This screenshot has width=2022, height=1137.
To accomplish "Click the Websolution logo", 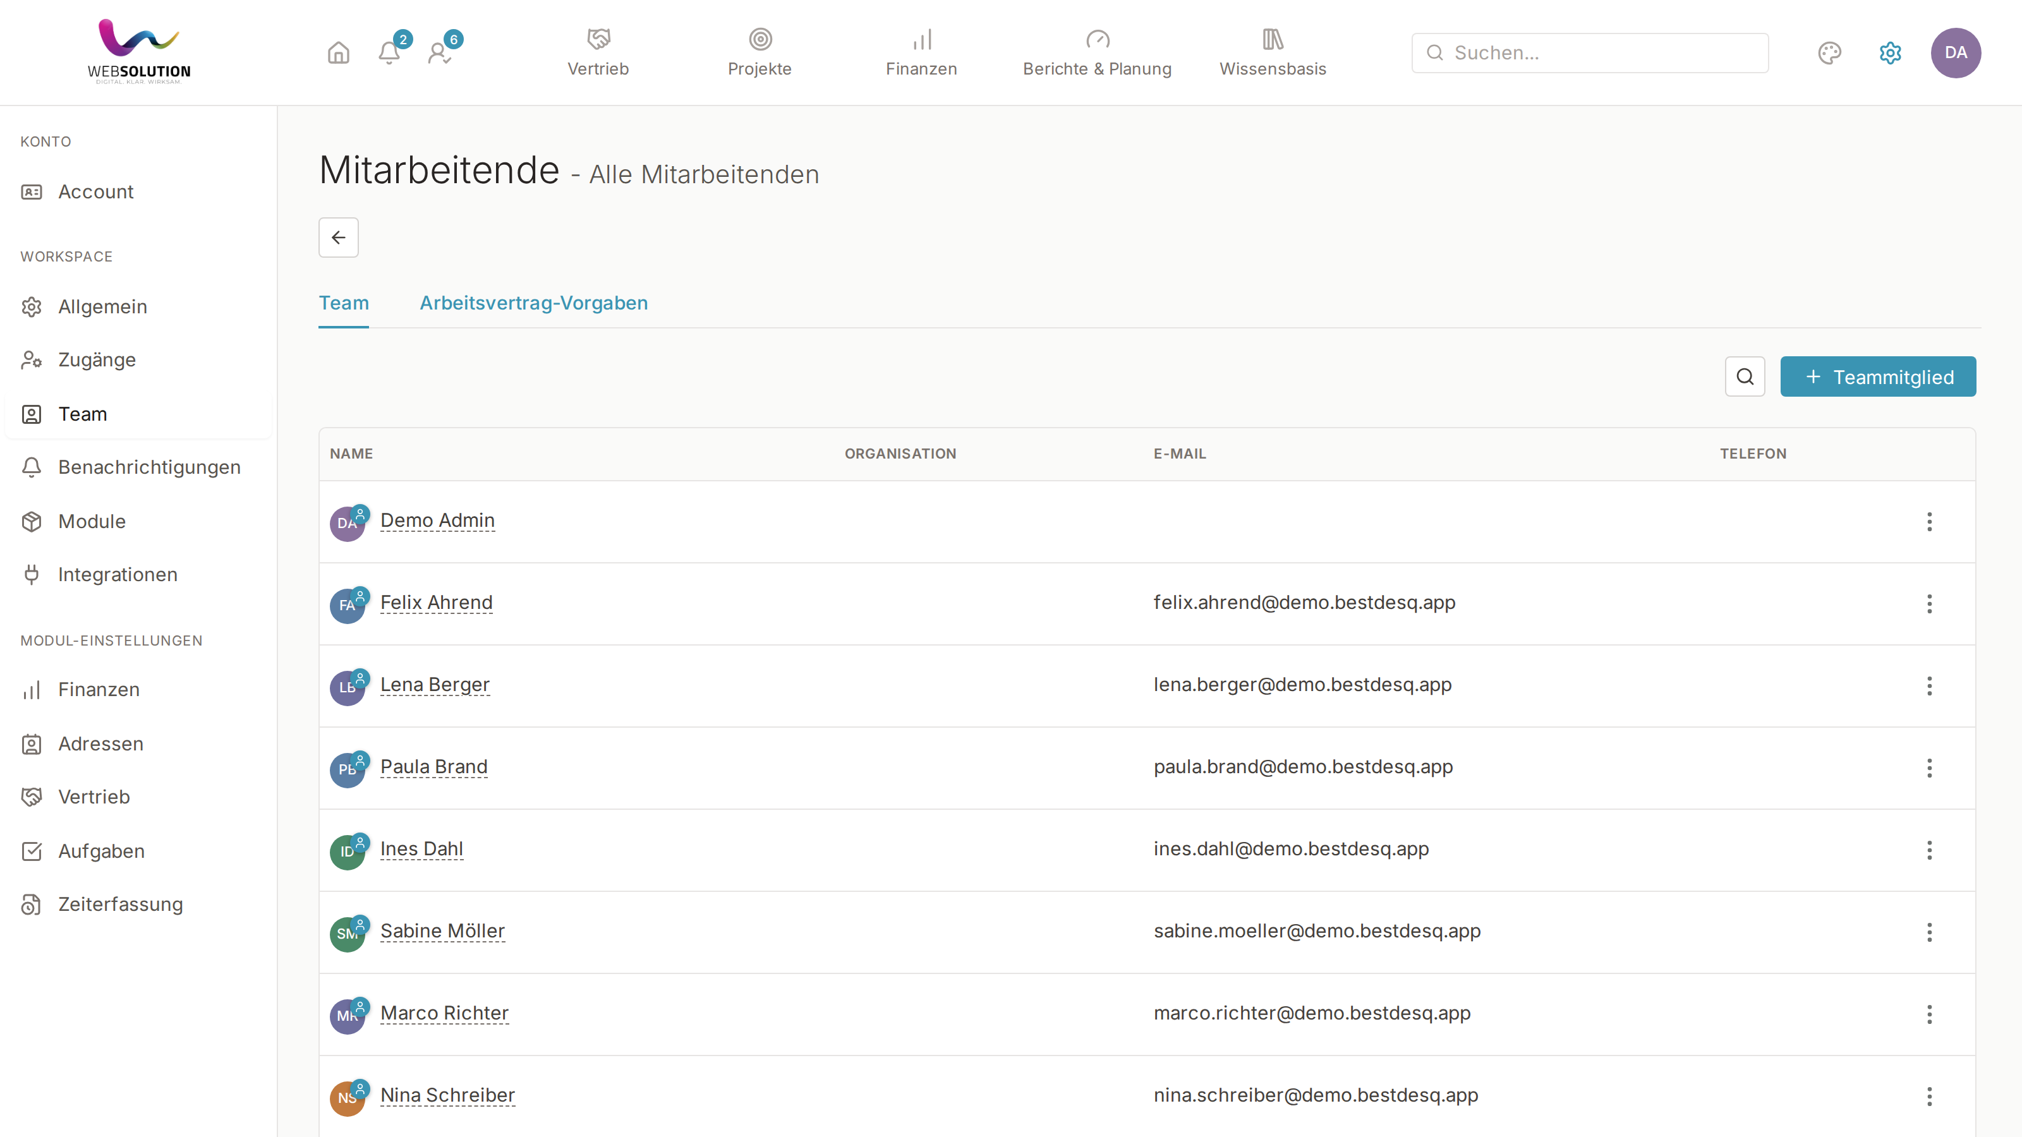I will (139, 52).
